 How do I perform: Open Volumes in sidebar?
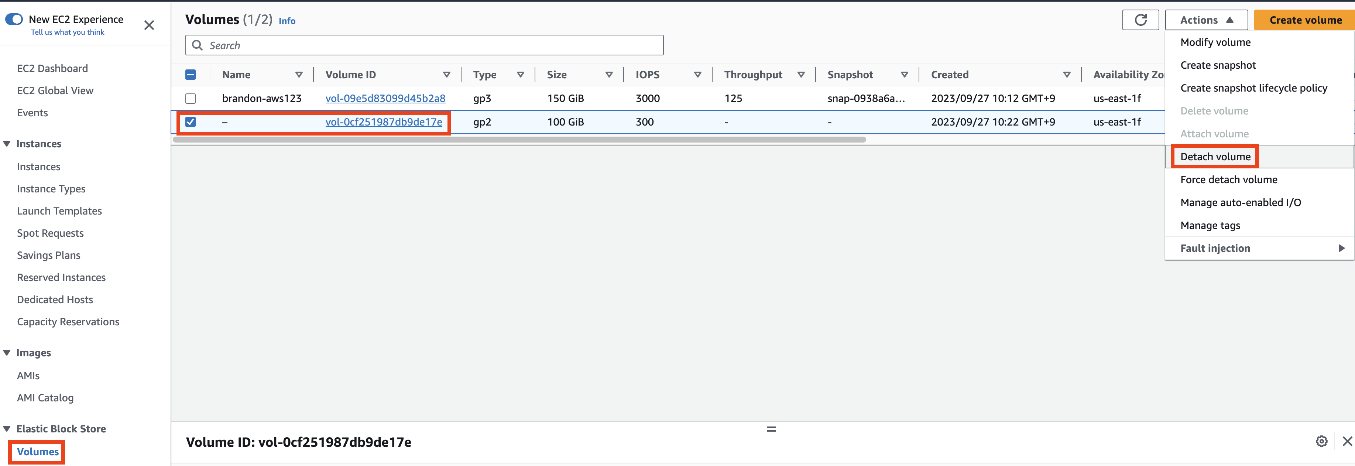[x=38, y=452]
